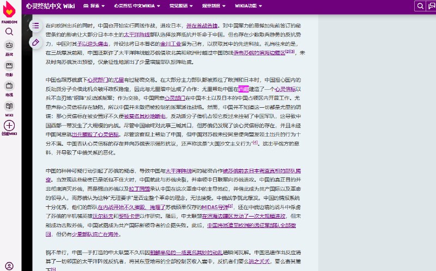The height and width of the screenshot is (271, 436).
Task: Go to 心灵终结中文 Wiki home title
Action: tap(50, 6)
